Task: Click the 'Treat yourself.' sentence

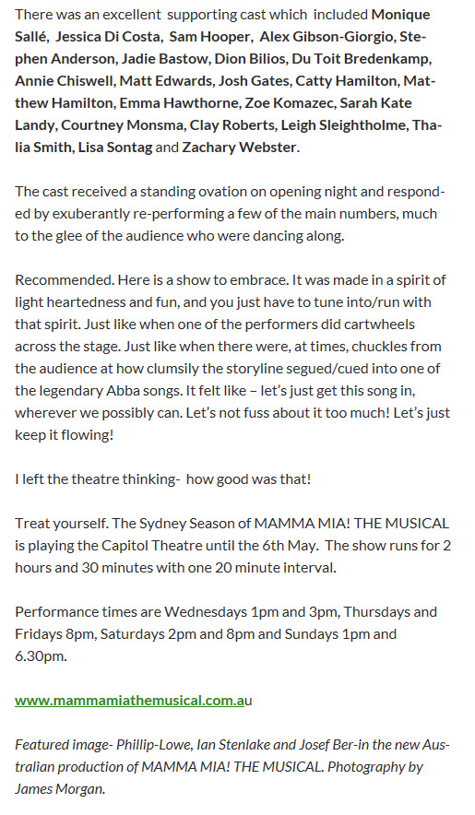Action: click(61, 523)
